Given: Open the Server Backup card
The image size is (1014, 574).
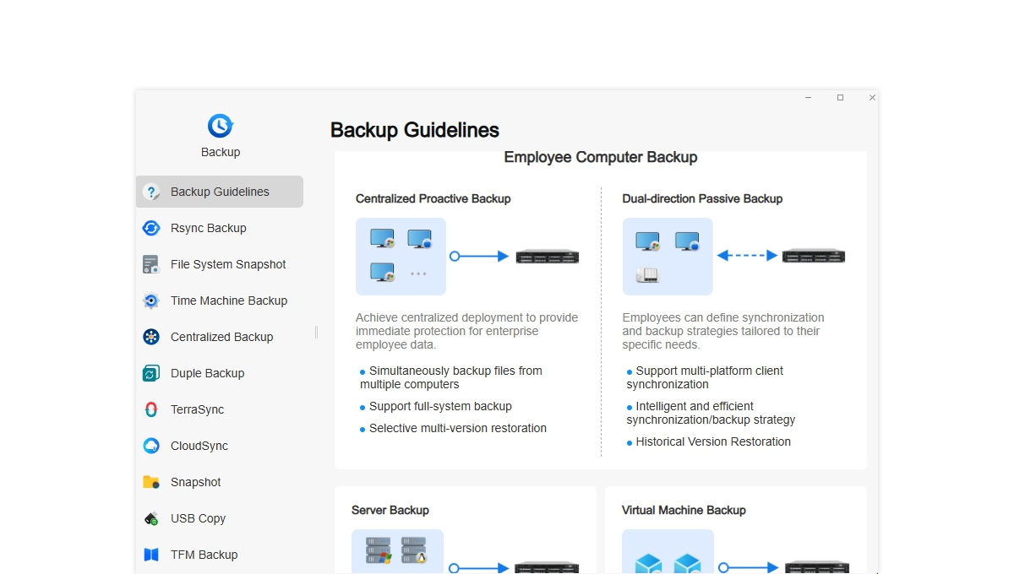Looking at the screenshot, I should click(x=390, y=510).
